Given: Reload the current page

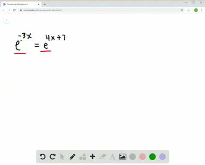Looking at the screenshot, I should (x=14, y=10).
